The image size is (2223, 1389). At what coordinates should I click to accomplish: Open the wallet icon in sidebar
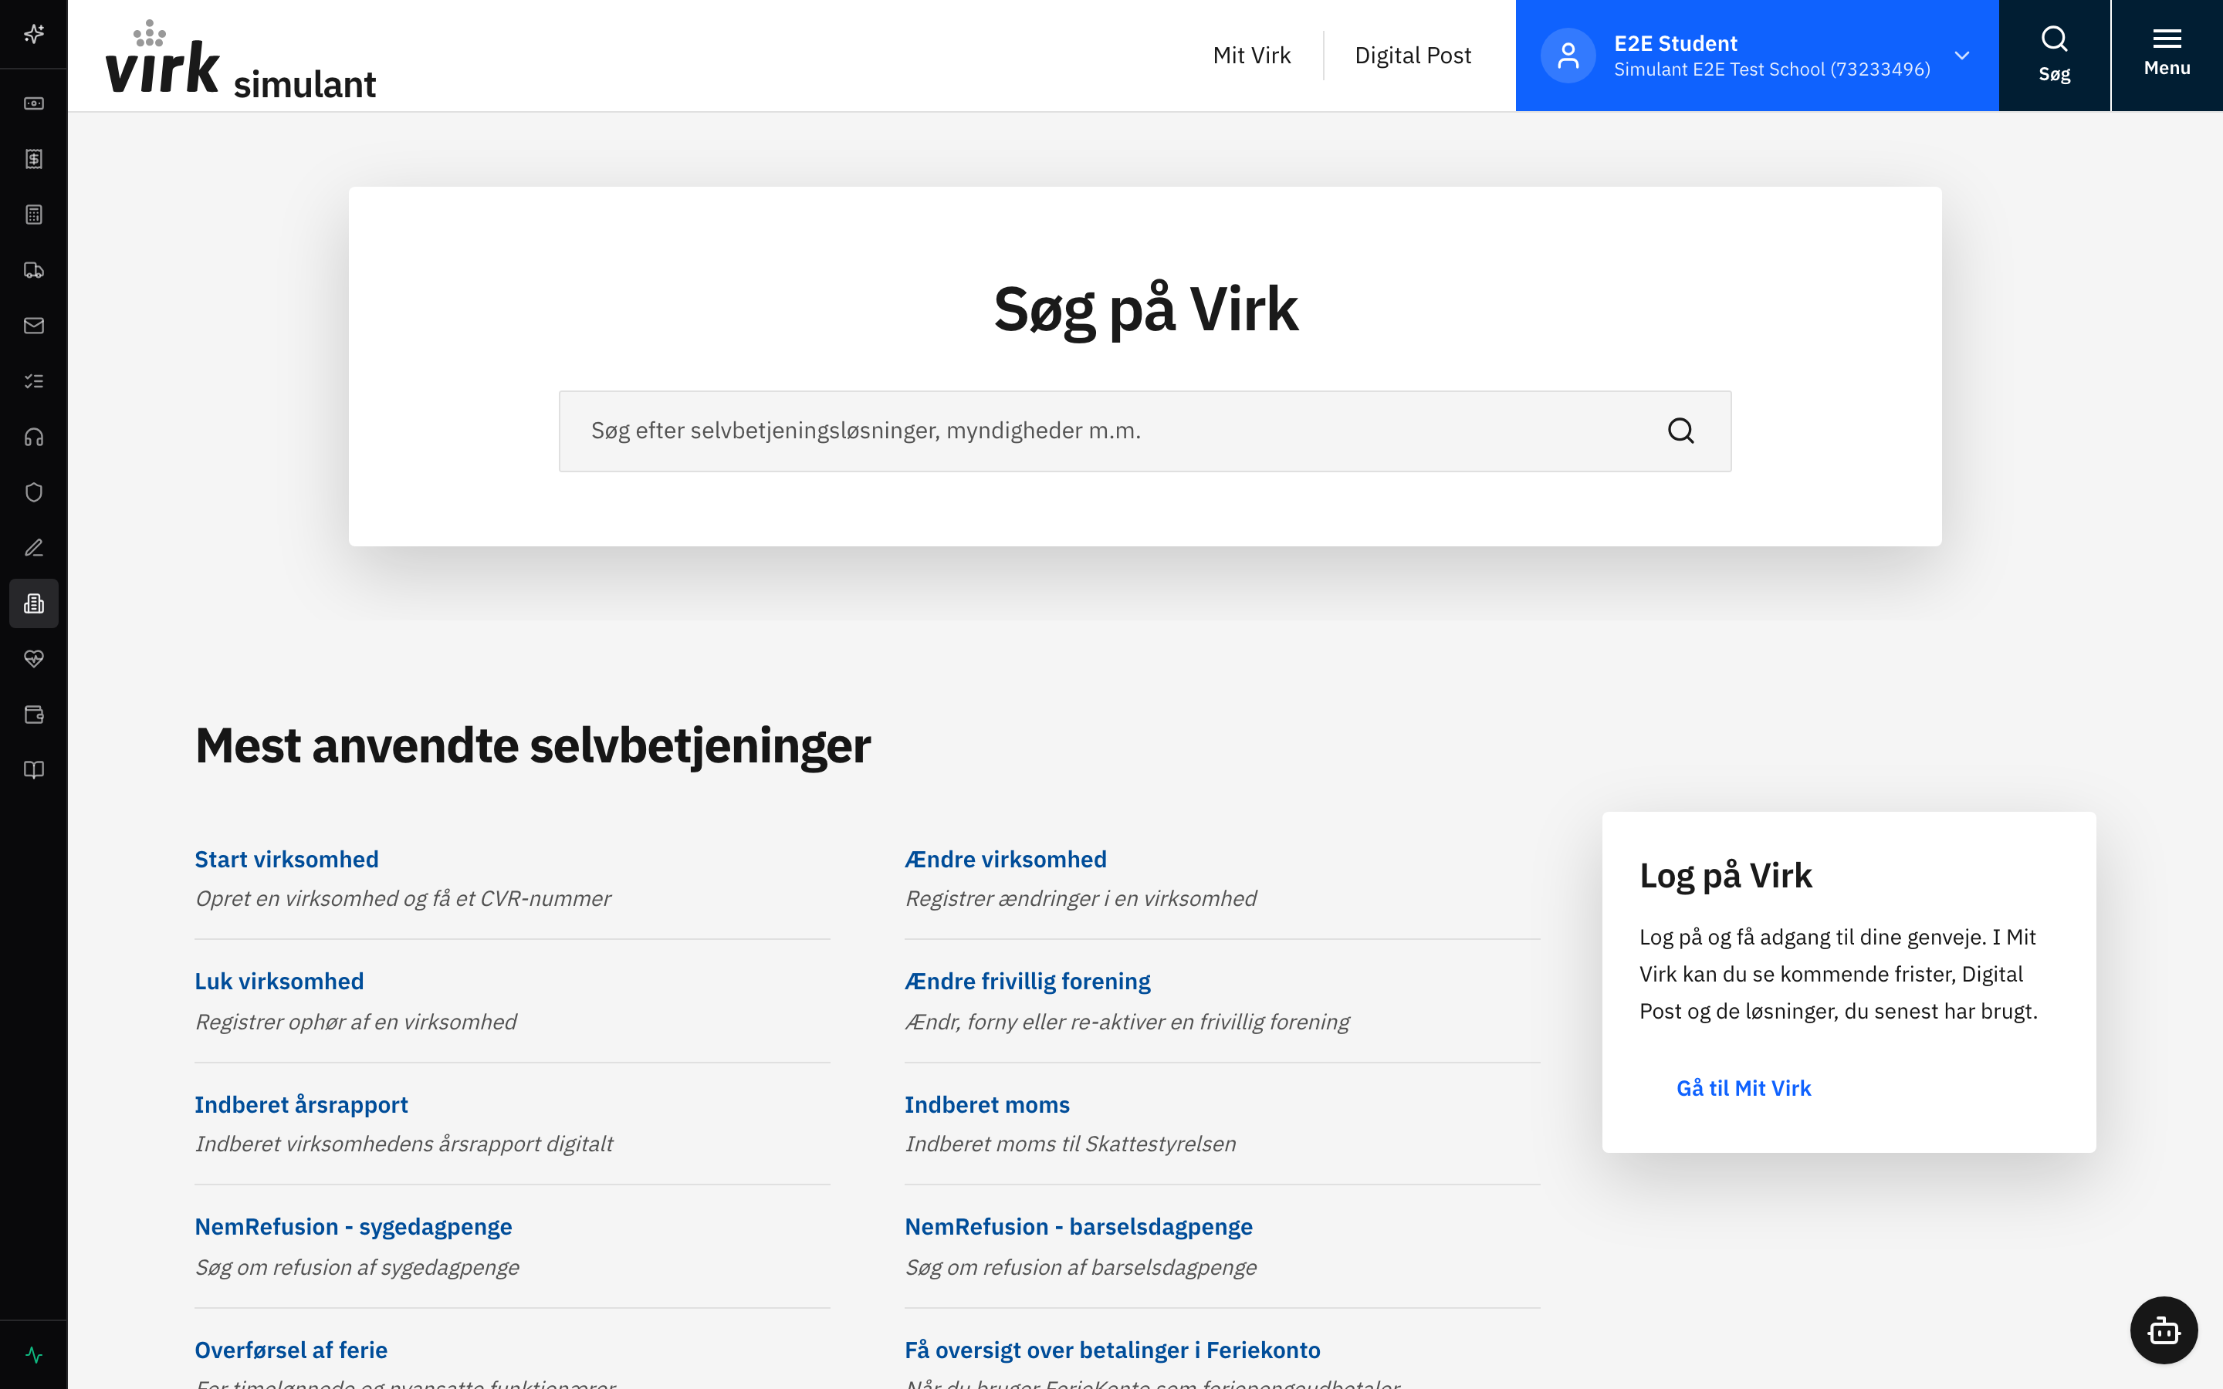34,715
